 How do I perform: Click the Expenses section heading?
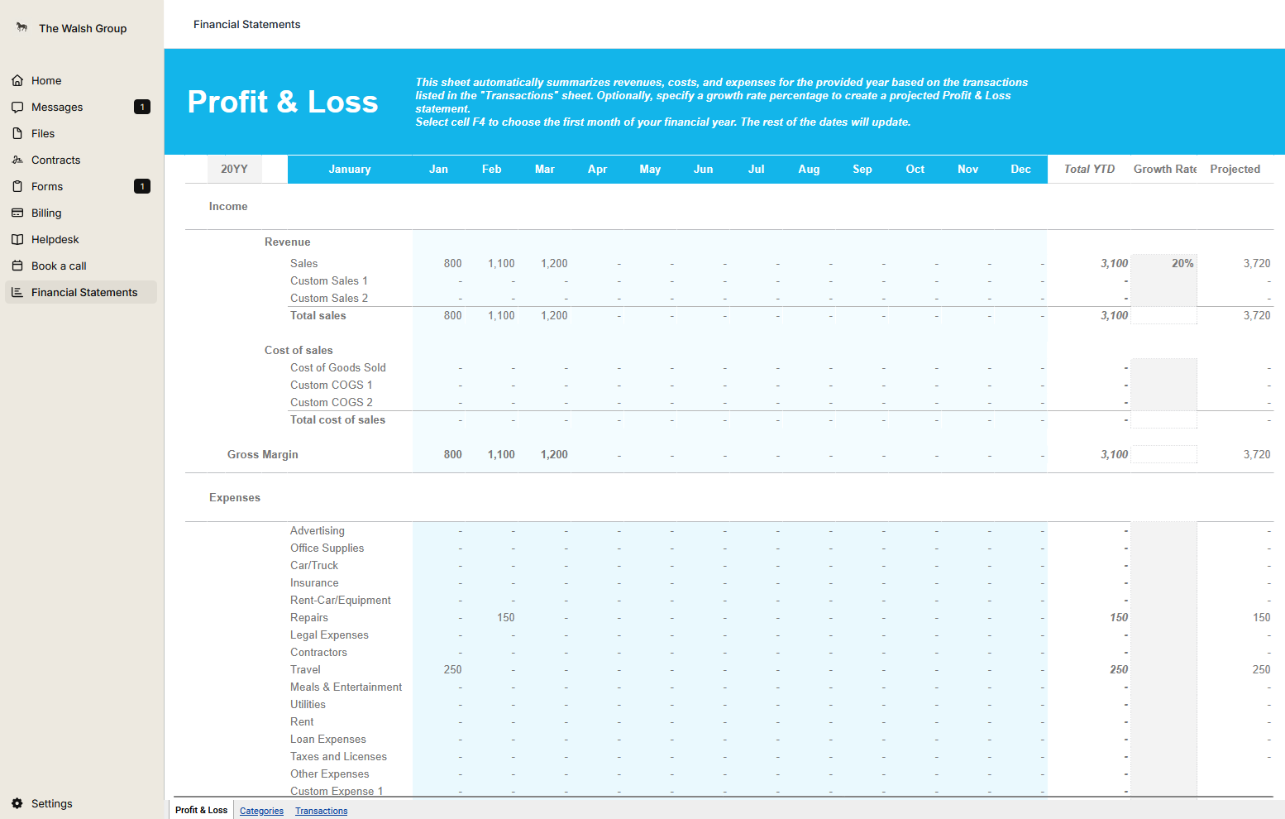point(235,497)
